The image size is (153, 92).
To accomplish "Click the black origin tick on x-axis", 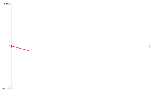I will point(12,47).
